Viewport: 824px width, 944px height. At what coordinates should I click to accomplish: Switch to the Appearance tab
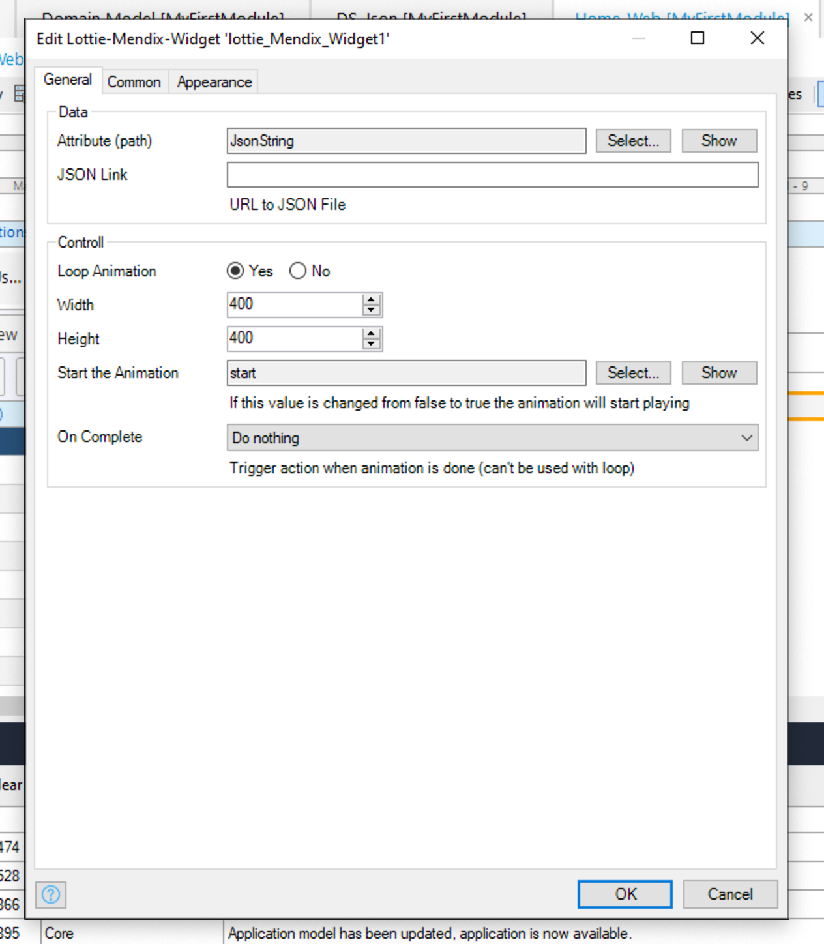(x=214, y=82)
